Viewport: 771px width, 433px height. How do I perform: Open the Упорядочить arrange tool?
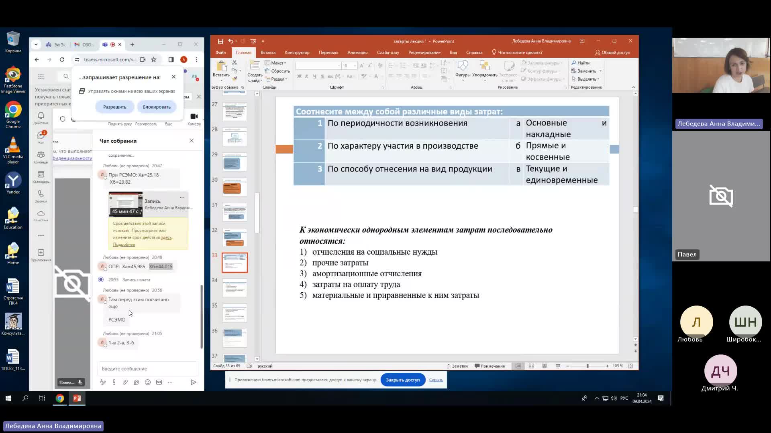point(485,71)
